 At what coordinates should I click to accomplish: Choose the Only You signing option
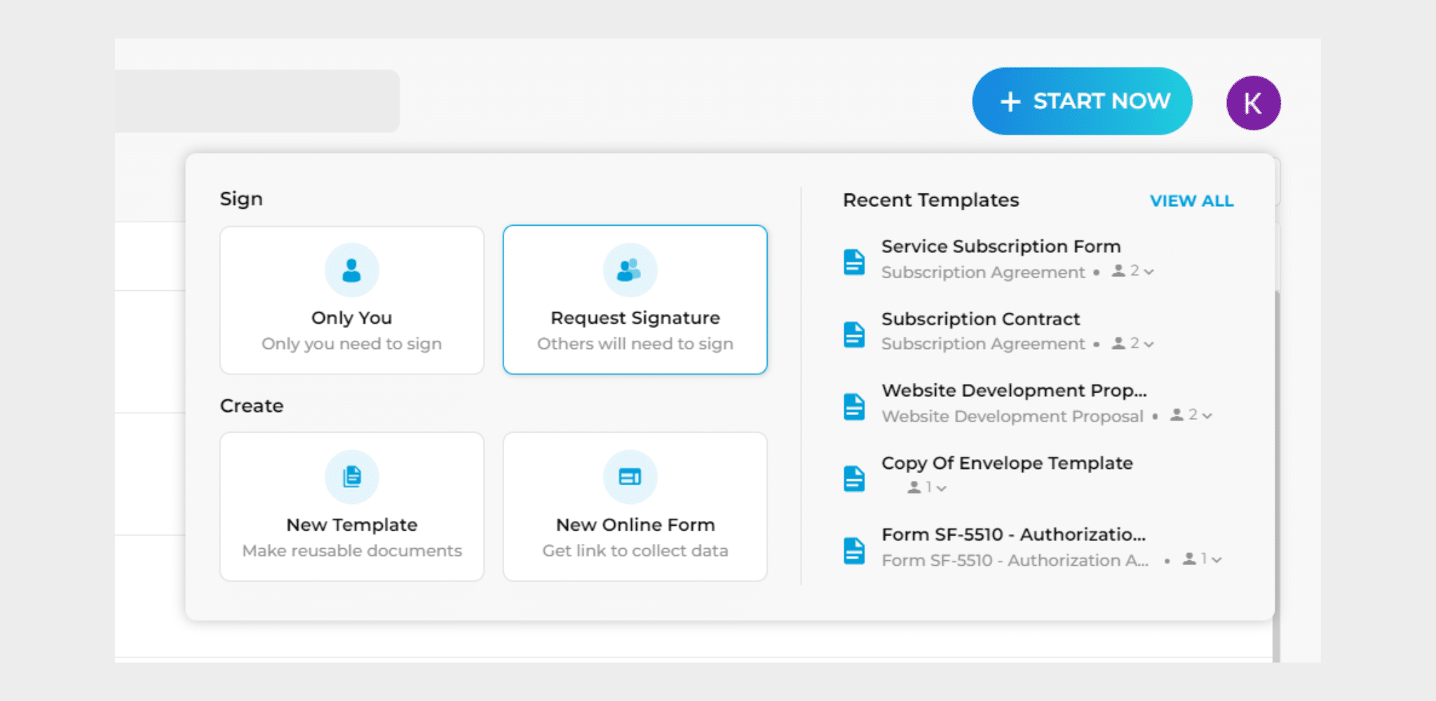coord(351,300)
